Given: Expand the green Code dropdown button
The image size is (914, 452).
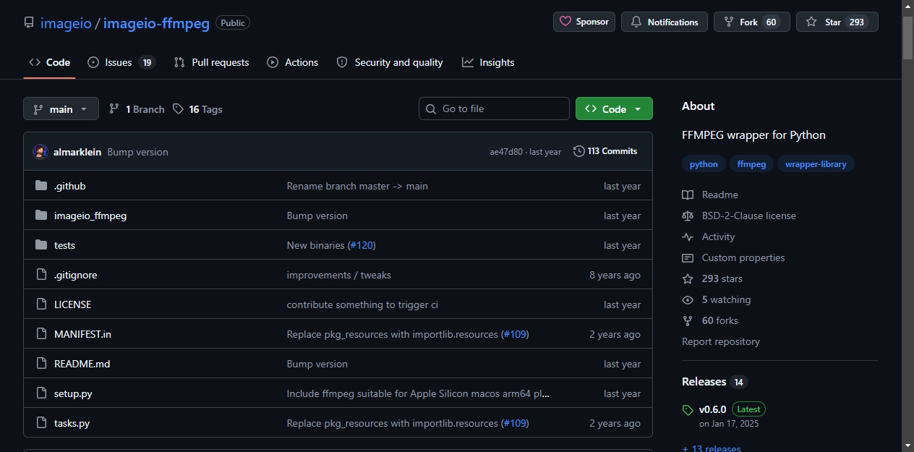Looking at the screenshot, I should tap(614, 108).
